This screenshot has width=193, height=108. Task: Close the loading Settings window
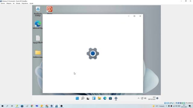[x=140, y=16]
